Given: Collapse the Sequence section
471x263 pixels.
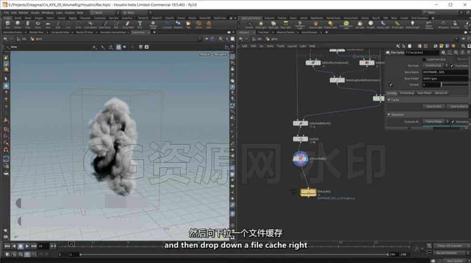Looking at the screenshot, I should point(388,115).
